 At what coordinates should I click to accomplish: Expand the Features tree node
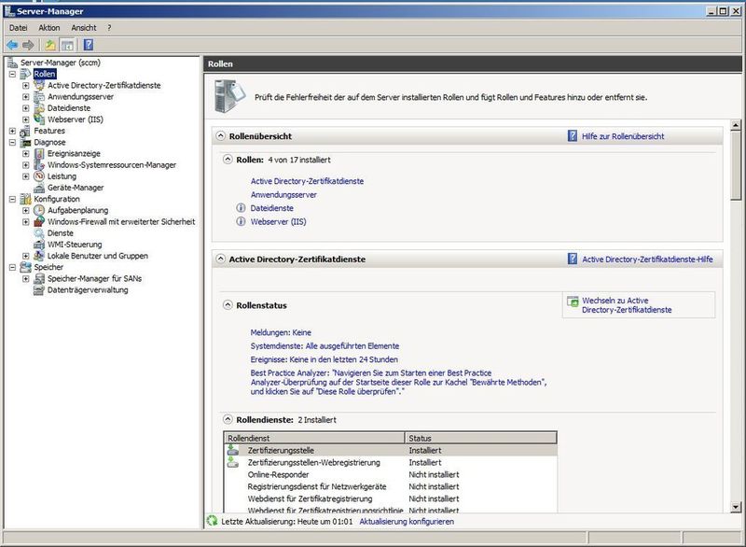coord(12,131)
